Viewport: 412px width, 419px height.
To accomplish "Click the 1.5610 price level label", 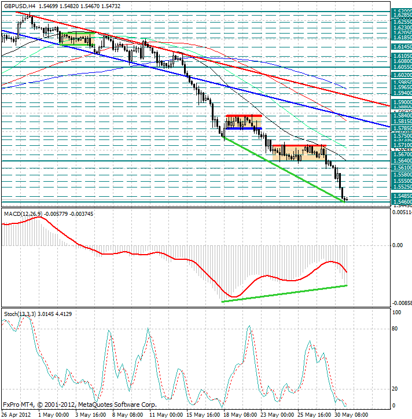I will point(402,168).
